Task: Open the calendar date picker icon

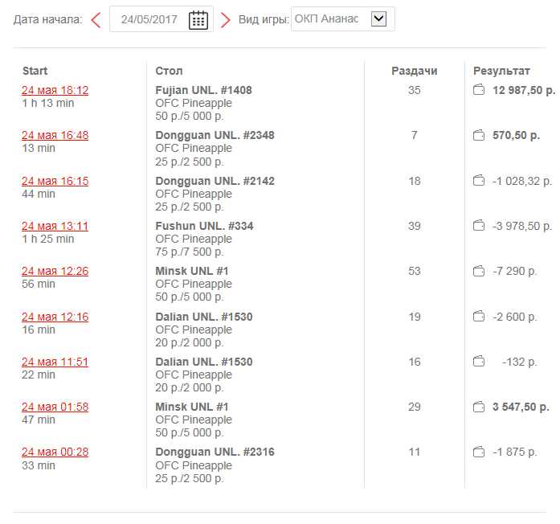Action: click(x=198, y=19)
